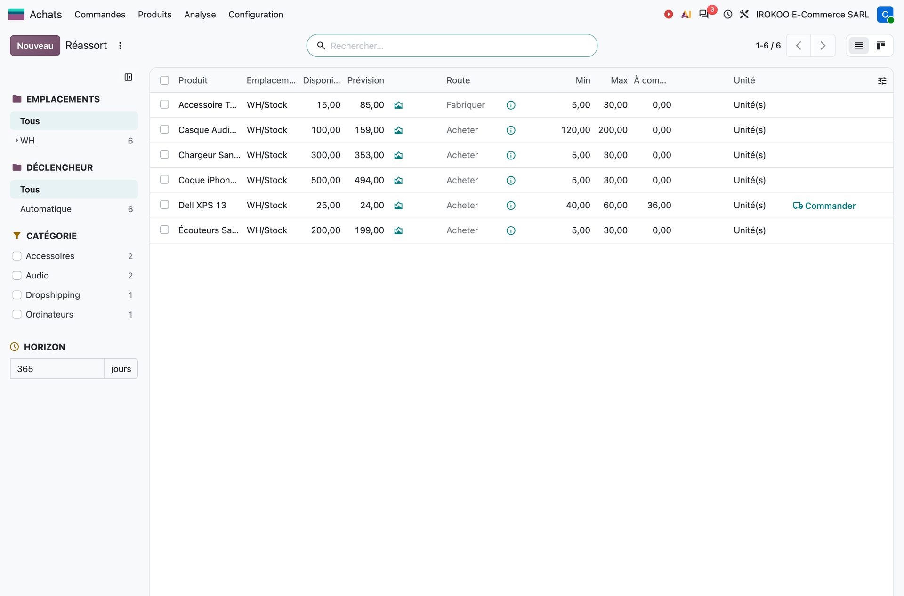Go to the previous page of records
904x596 pixels.
799,46
